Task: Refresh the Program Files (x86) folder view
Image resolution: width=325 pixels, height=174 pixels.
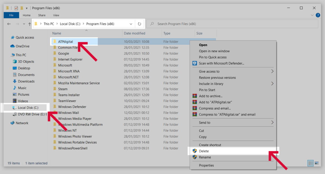Action: 139,24
